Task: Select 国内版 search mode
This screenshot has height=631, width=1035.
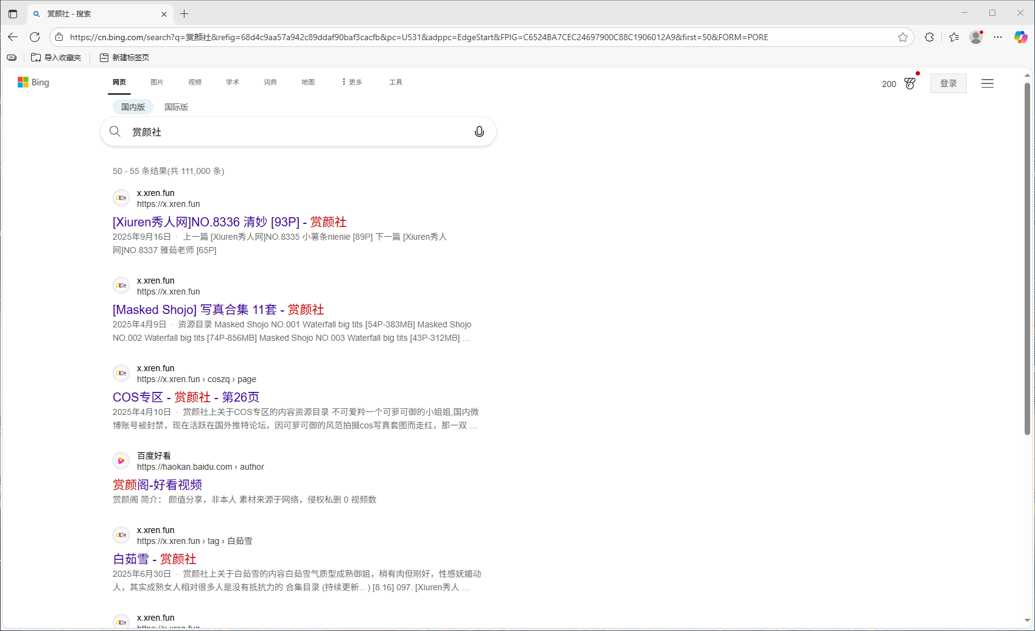Action: (x=133, y=107)
